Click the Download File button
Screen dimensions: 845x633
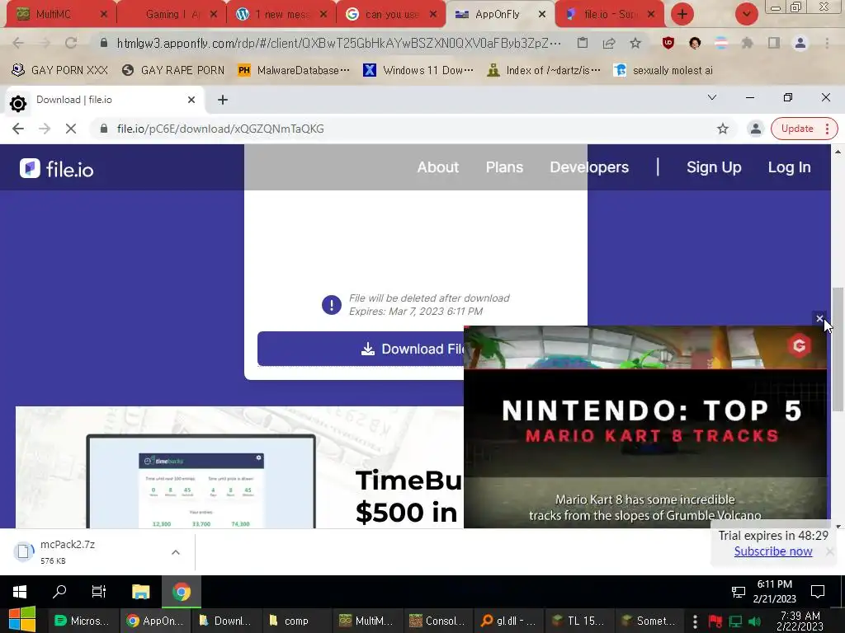click(361, 349)
